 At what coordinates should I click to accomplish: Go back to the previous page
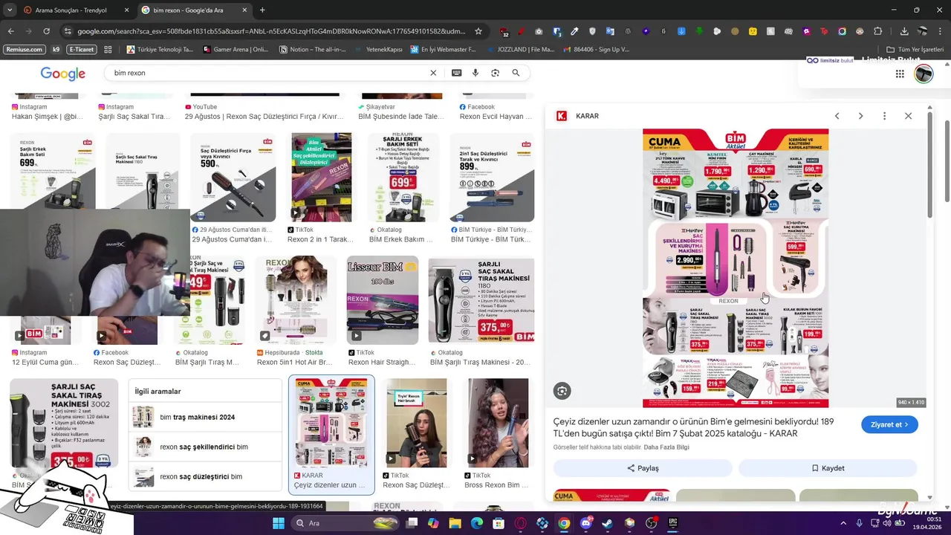[x=10, y=31]
